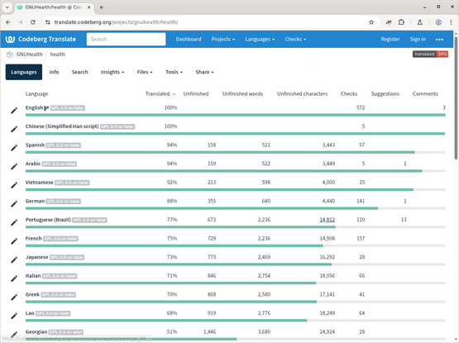Click the 572 checks count for English

[x=361, y=107]
